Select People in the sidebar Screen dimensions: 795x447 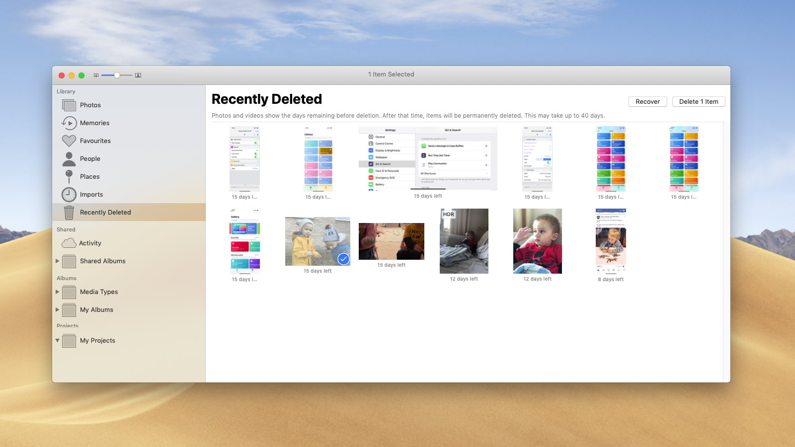(90, 158)
